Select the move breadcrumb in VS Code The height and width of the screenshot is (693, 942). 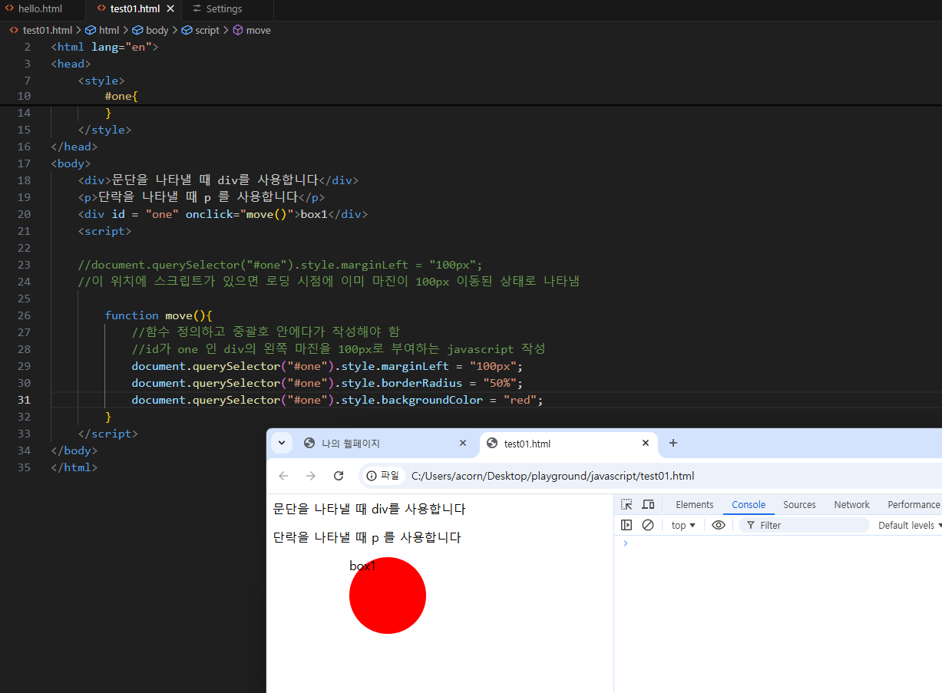point(252,30)
